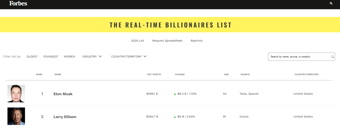Open site search magnifier in header
Viewport: 340px width, 128px height.
(x=331, y=3)
